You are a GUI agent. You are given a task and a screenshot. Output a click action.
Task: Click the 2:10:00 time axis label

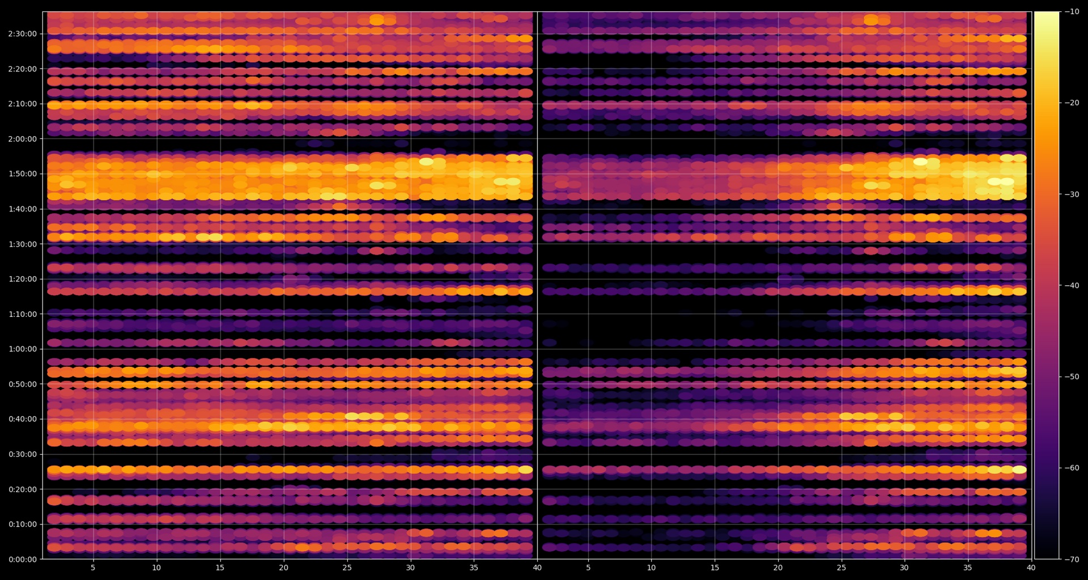pyautogui.click(x=23, y=104)
